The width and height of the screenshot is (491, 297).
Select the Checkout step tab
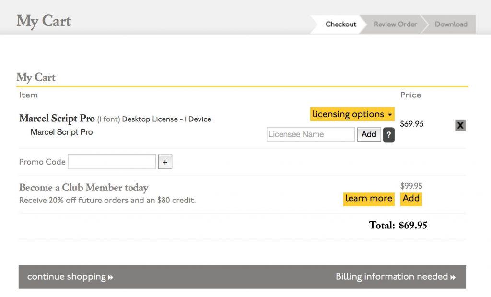click(341, 24)
